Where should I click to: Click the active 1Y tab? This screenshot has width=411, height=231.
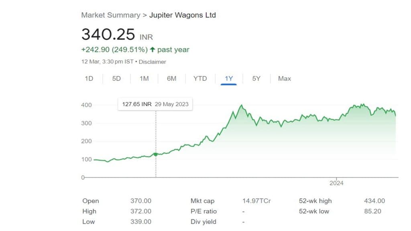[229, 79]
